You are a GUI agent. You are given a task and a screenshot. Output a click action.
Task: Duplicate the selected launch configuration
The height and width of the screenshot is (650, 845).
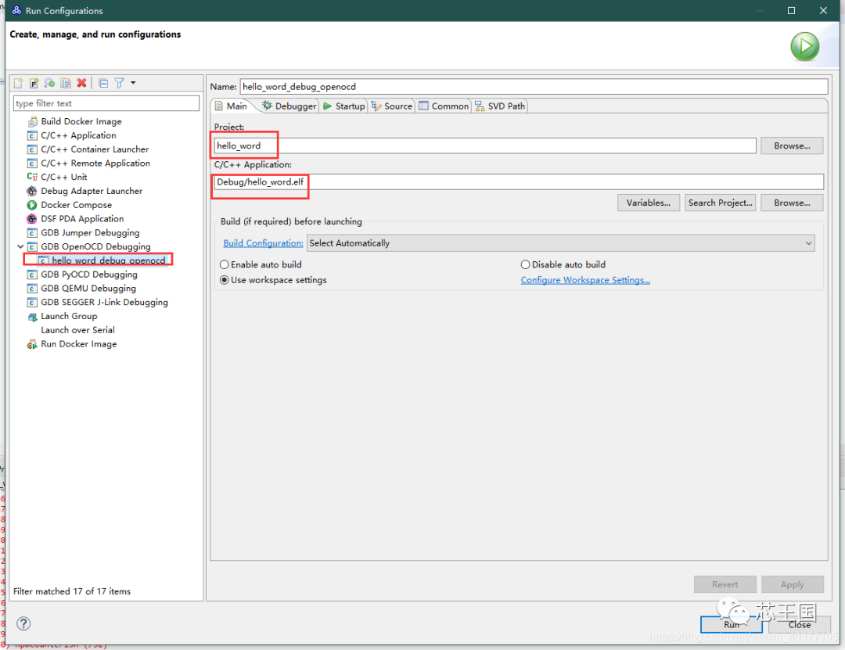pyautogui.click(x=66, y=83)
